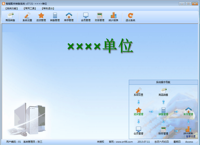The image size is (200, 145).
Task: Open 进货管理 star icon in toolbar
Action: (41, 17)
